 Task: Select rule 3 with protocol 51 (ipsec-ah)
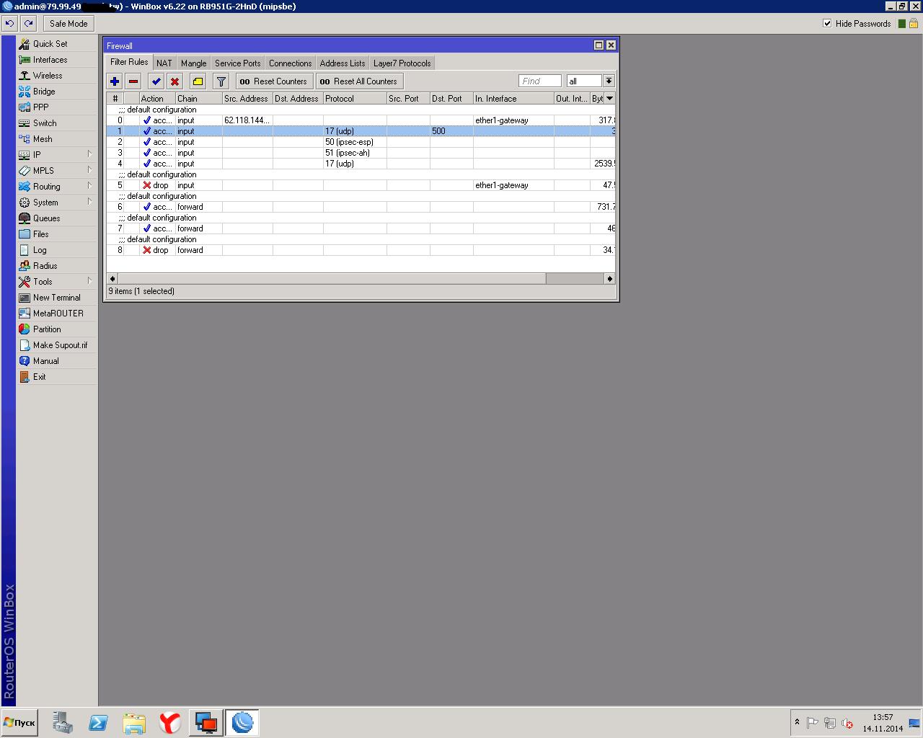(361, 153)
